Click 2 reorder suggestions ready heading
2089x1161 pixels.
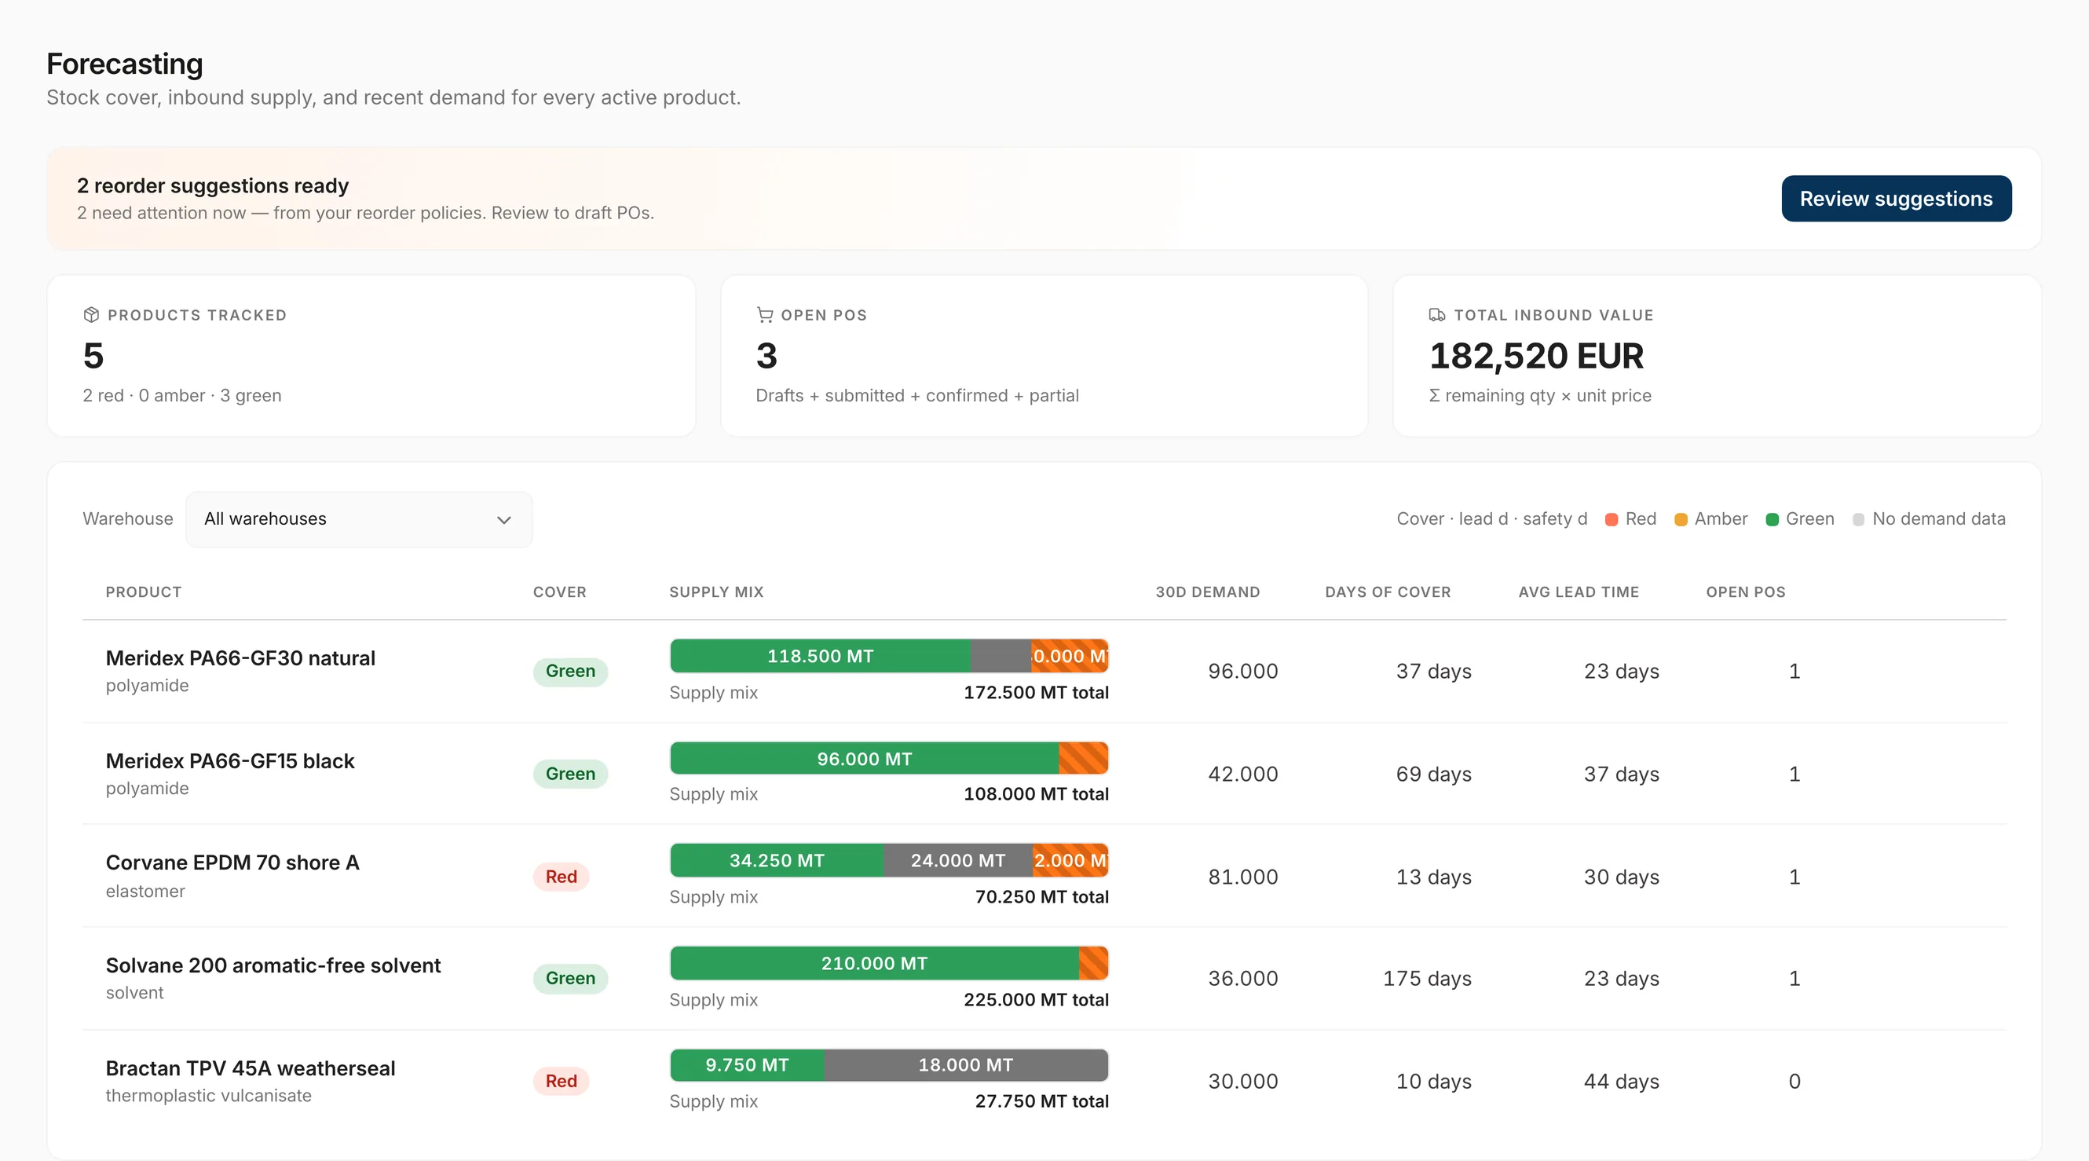pos(213,186)
